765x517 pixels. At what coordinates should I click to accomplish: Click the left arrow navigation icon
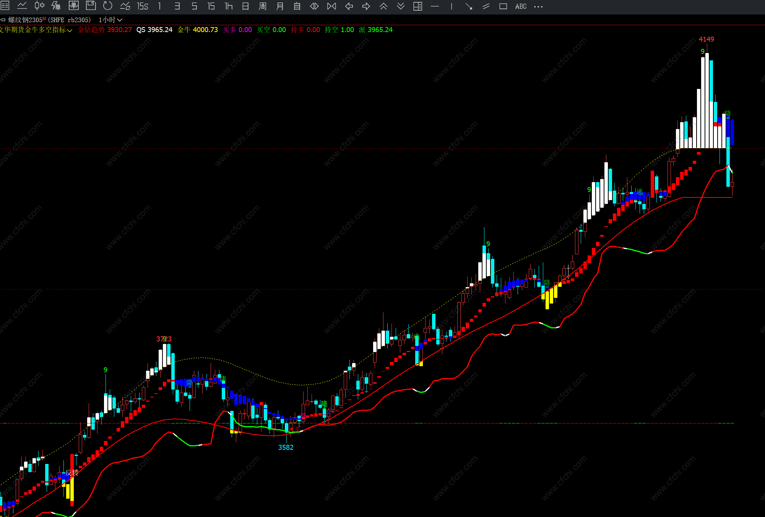[x=349, y=6]
